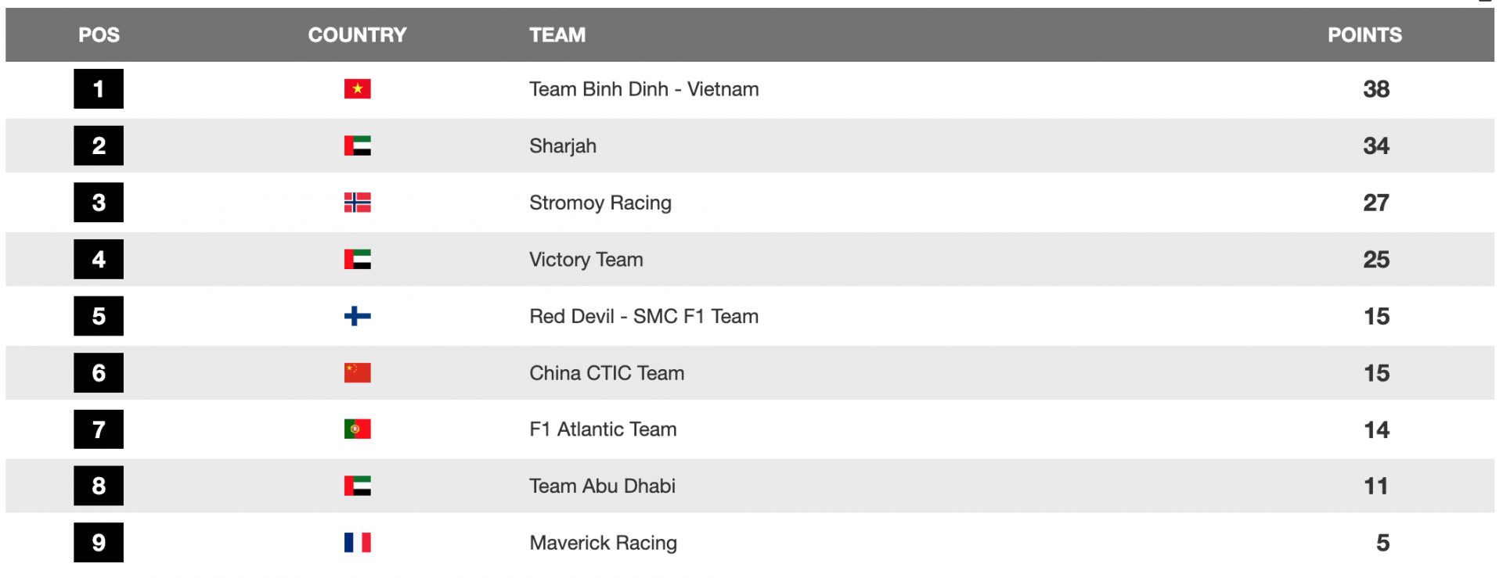Click the China flag icon
The width and height of the screenshot is (1503, 578).
tap(357, 373)
